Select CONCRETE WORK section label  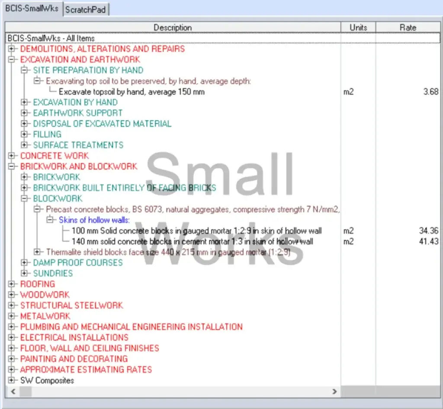(54, 155)
